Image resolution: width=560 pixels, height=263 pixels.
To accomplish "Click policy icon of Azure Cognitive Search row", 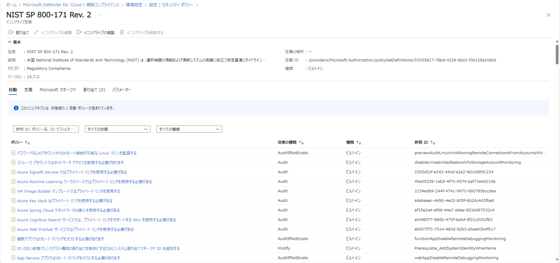I will [x=13, y=219].
